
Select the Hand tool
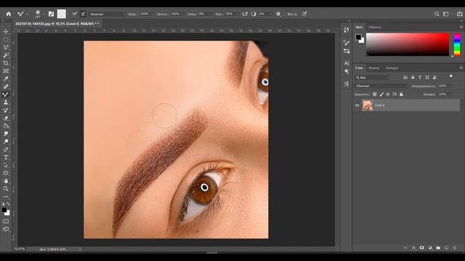pyautogui.click(x=6, y=181)
